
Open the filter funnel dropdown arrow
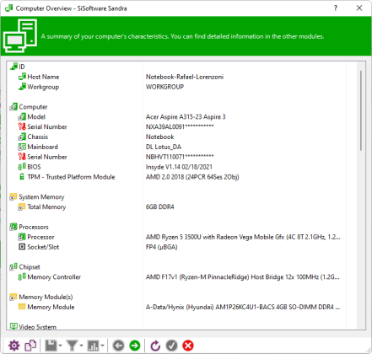tap(81, 346)
